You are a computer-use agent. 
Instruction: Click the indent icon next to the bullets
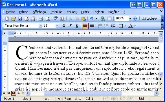pyautogui.click(x=113, y=26)
